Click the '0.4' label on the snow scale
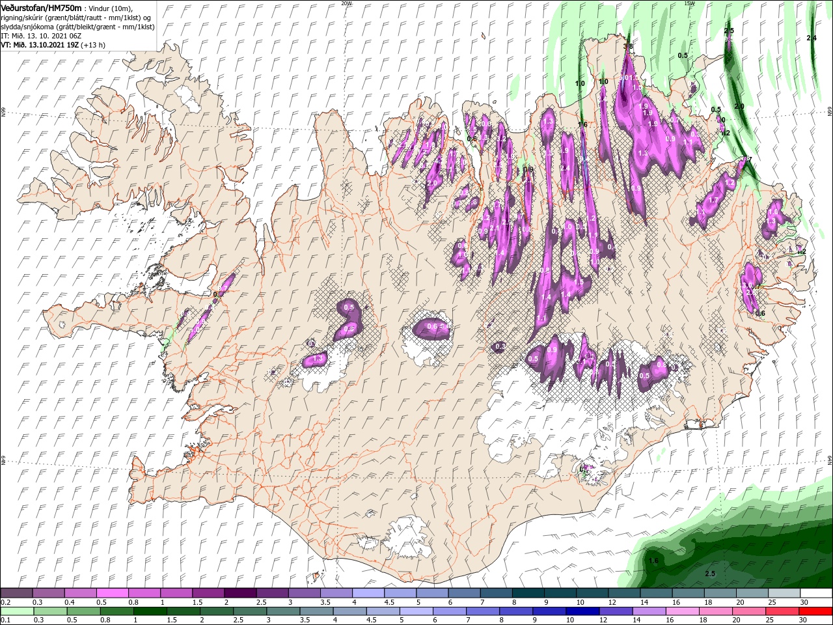833x625 pixels. point(70,603)
